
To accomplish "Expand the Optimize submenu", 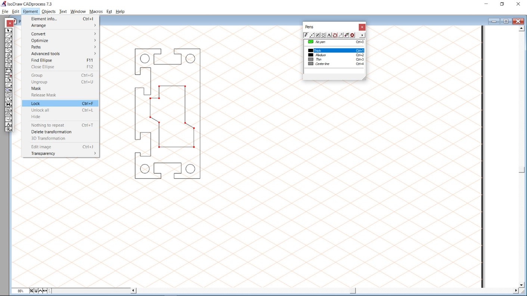I will tap(60, 41).
